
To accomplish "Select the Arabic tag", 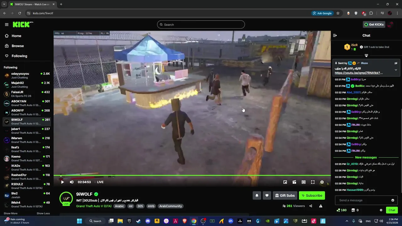I will click(x=119, y=206).
